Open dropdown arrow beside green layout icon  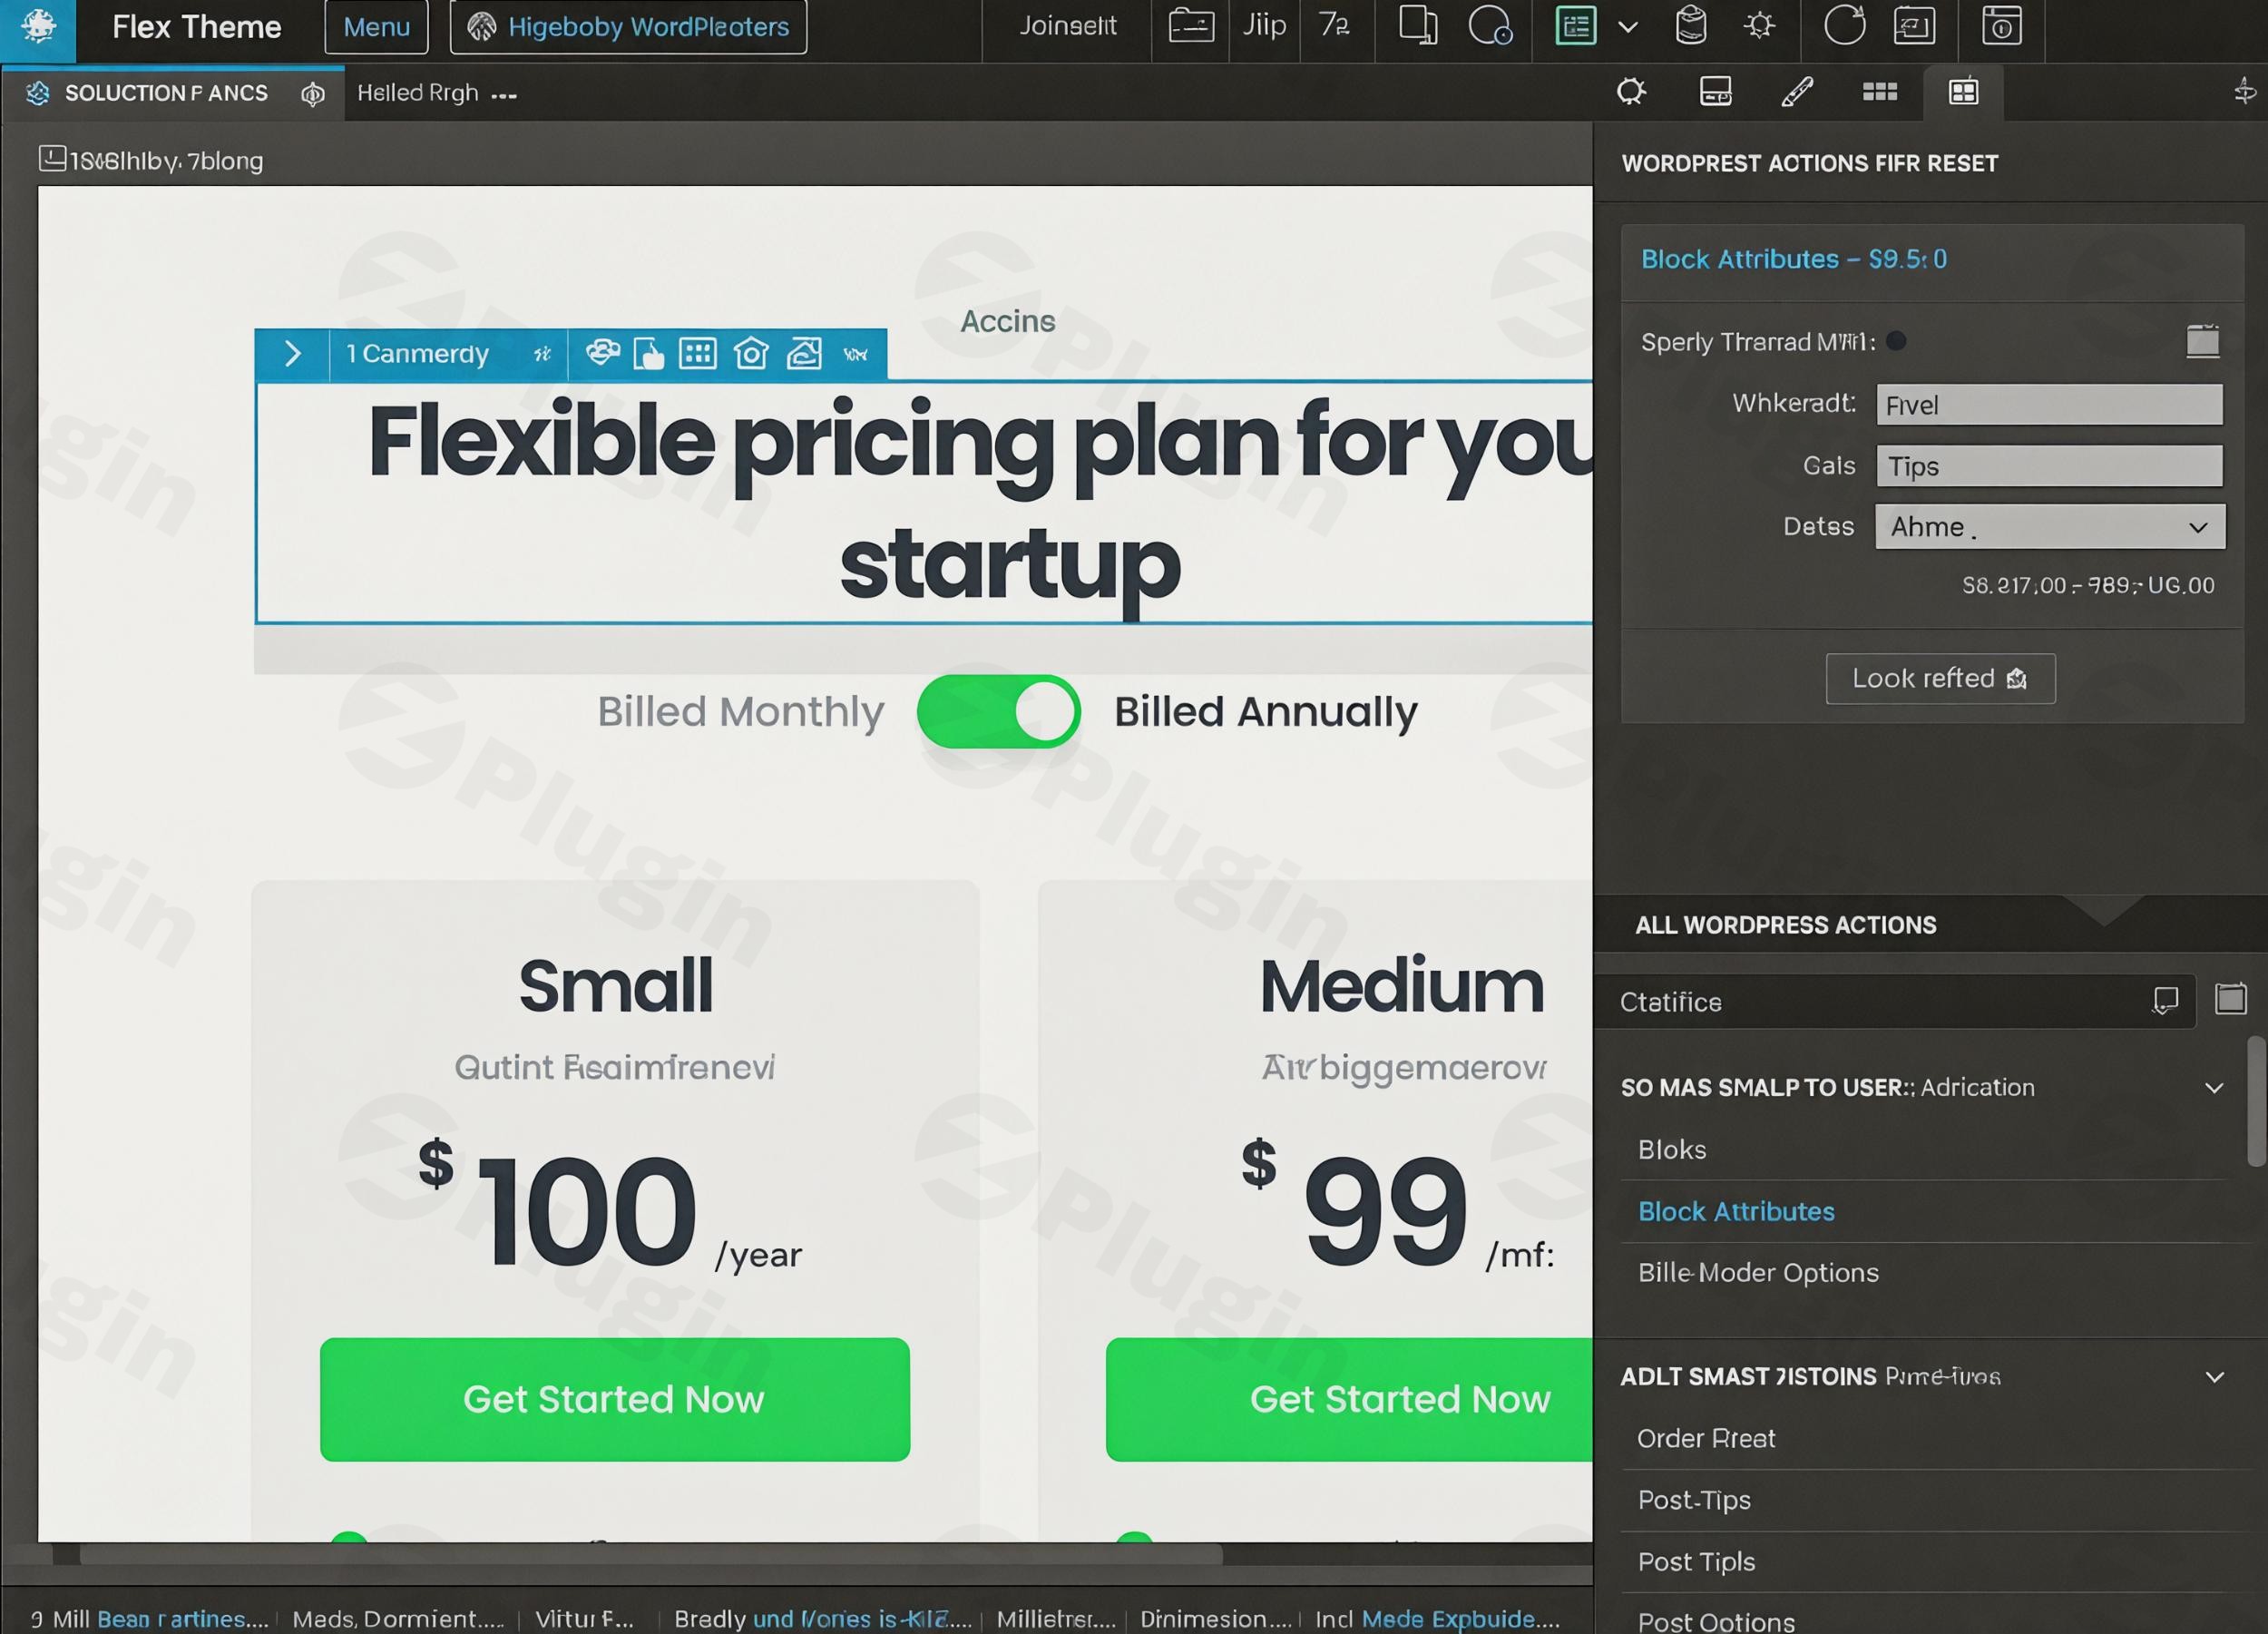(1628, 27)
